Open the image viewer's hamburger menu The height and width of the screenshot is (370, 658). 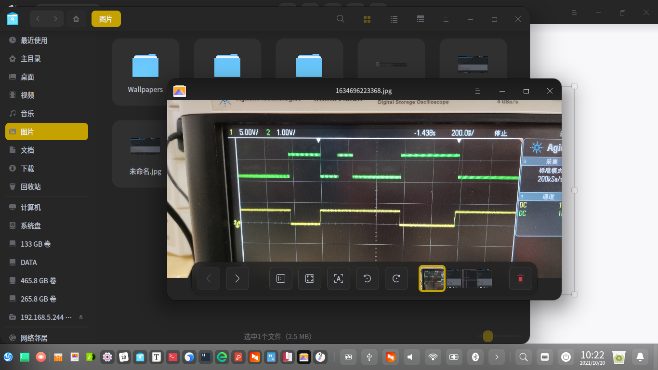pos(478,91)
